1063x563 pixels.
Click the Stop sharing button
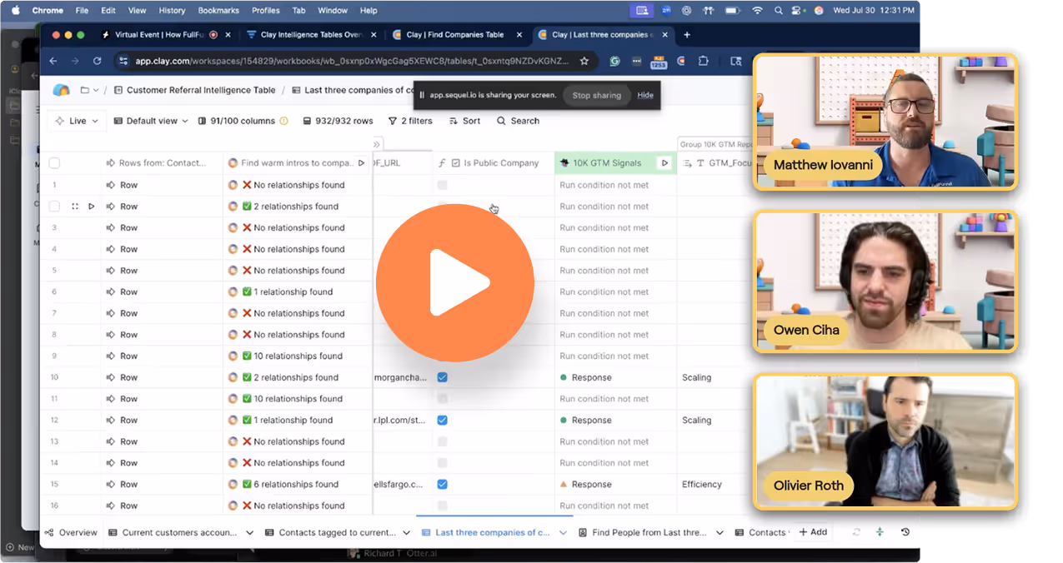pos(596,95)
